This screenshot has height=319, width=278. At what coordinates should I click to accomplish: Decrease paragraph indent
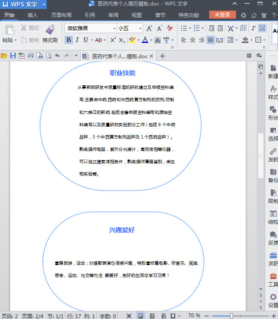(x=211, y=28)
